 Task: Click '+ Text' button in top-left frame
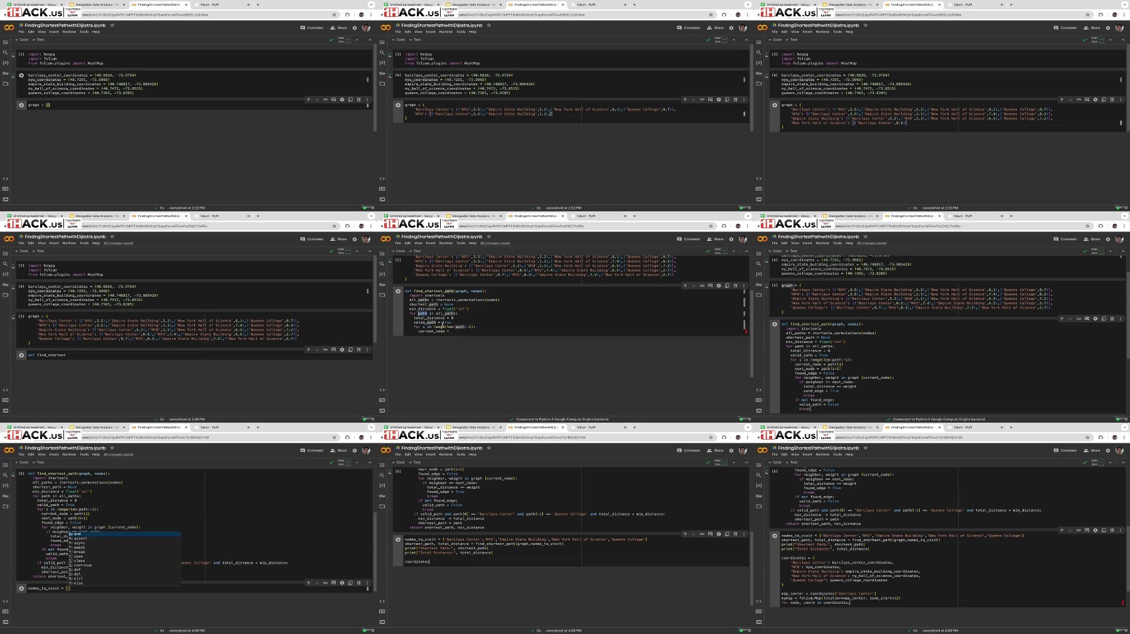pos(38,40)
